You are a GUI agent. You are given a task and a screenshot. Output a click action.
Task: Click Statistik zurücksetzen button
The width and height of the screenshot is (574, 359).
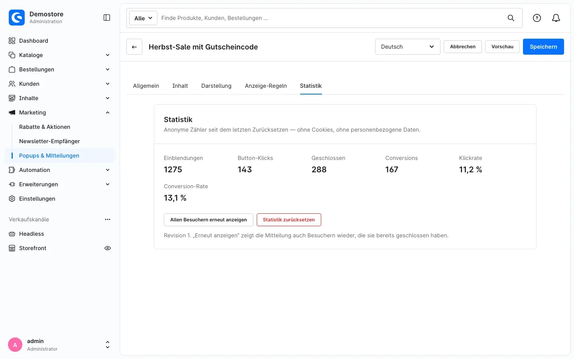[x=289, y=220]
